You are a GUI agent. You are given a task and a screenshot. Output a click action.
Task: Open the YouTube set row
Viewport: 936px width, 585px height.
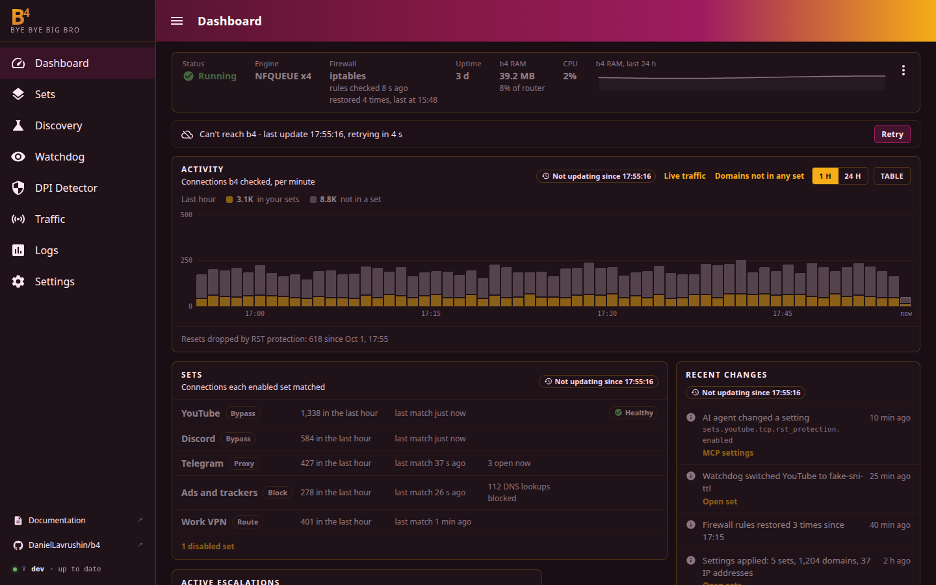tap(420, 413)
